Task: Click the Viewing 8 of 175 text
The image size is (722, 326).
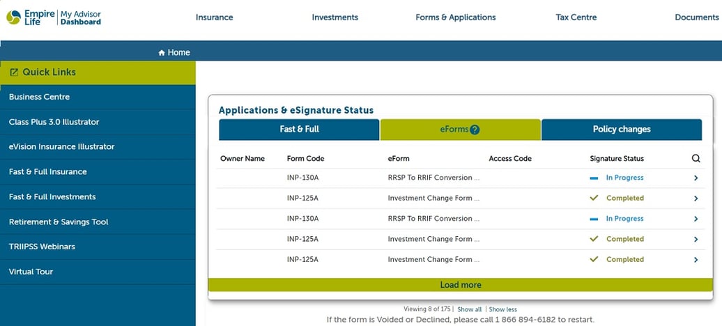Action: point(427,309)
